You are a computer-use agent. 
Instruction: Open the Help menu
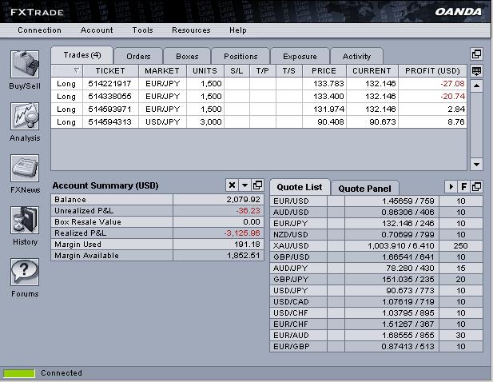[237, 30]
